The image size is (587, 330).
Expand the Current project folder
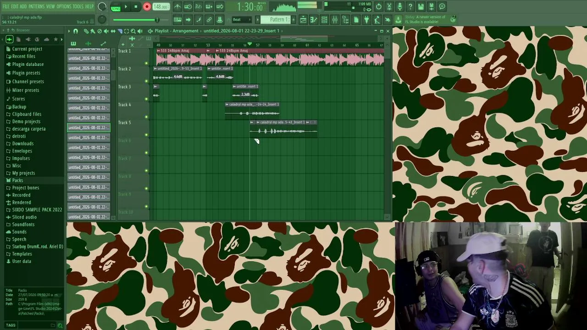click(x=27, y=49)
